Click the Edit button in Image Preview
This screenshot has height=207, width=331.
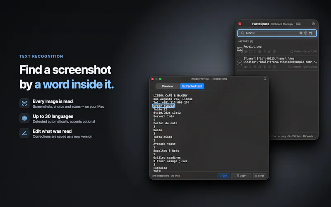click(x=223, y=176)
